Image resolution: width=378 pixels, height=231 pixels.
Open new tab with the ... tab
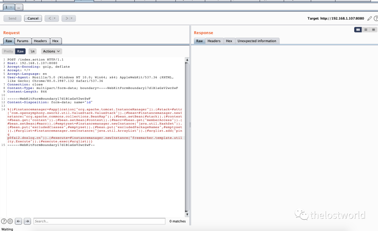[19, 7]
